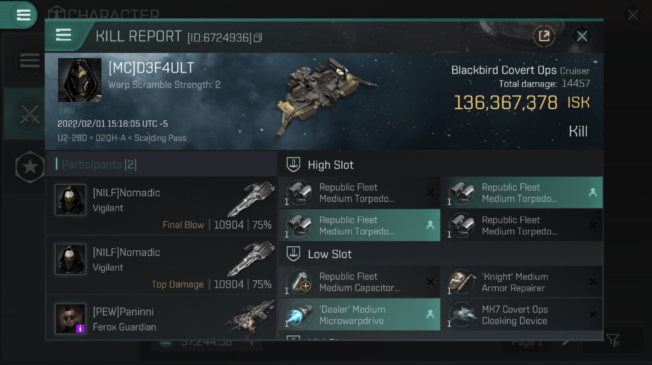Select the victim D3F4ULT portrait
652x365 pixels.
click(80, 80)
